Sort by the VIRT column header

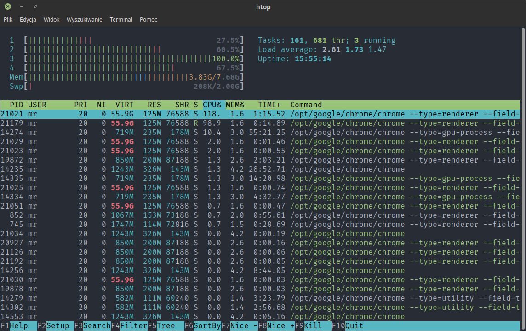pyautogui.click(x=125, y=105)
